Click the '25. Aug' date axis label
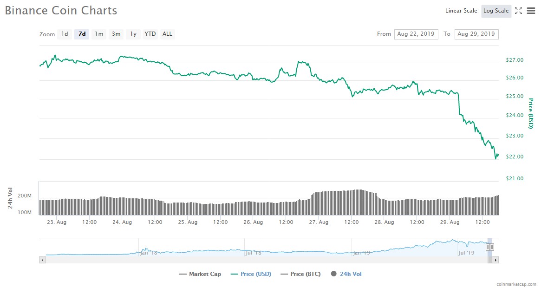Viewport: 541px width, 288px height. click(188, 222)
